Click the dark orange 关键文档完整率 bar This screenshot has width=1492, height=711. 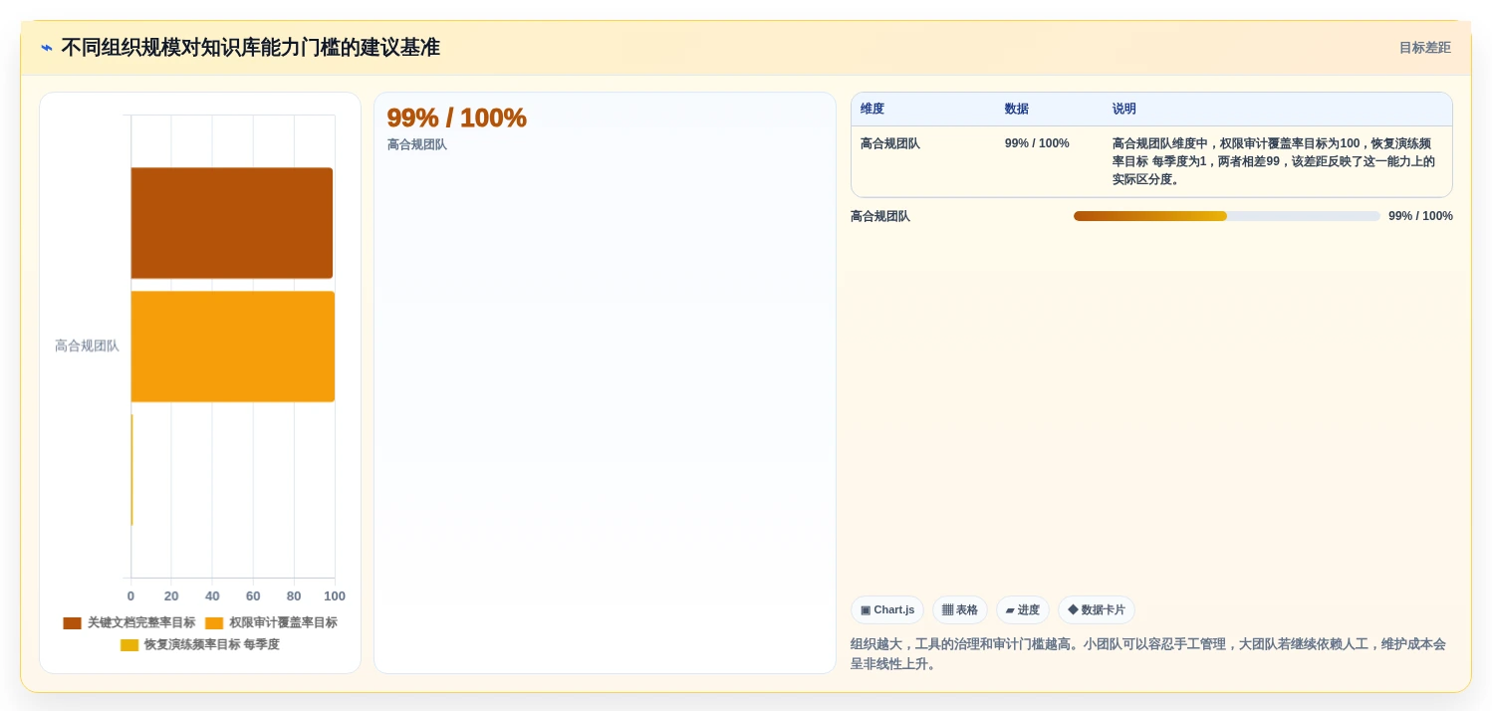pyautogui.click(x=232, y=223)
